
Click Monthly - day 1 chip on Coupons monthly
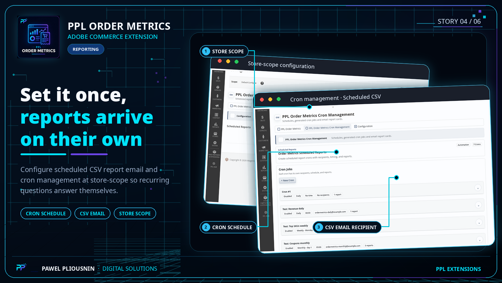(304, 248)
